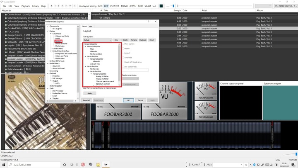Select the Allegro track row in playlist

pyautogui.click(x=194, y=18)
